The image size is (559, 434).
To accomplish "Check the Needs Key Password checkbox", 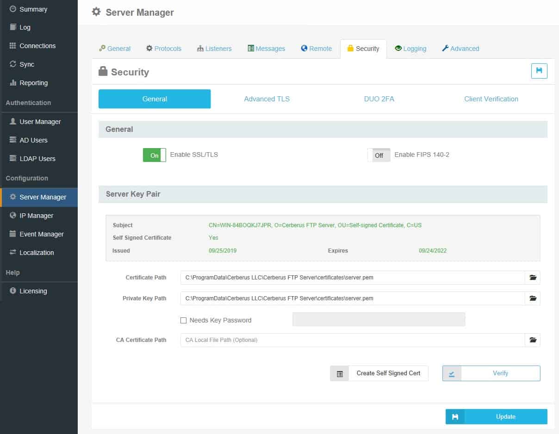I will coord(183,320).
